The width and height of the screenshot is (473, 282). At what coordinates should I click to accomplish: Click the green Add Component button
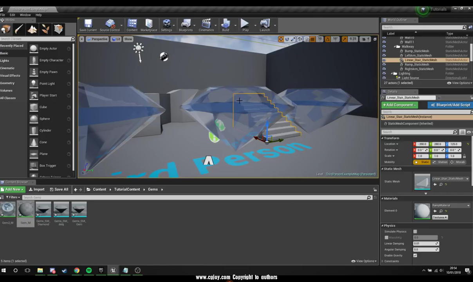(399, 105)
